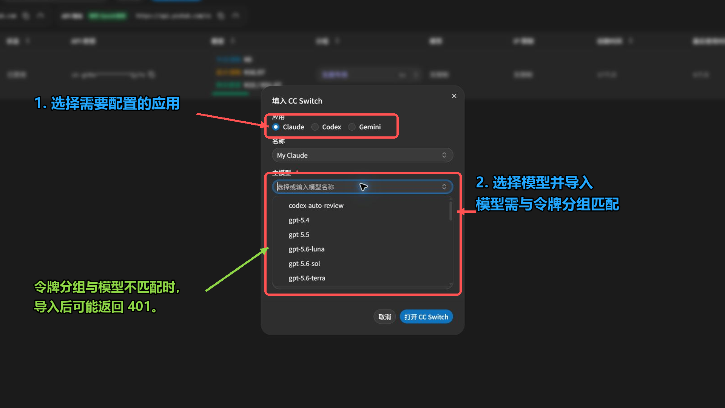Choose gpt-5.5 from the model list

coord(362,235)
